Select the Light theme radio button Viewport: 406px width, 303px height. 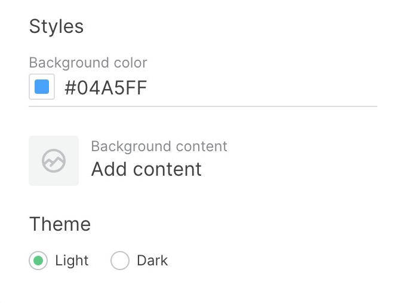[x=38, y=261]
